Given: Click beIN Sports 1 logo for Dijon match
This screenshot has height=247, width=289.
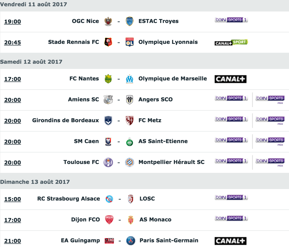Looking at the screenshot, I should [231, 218].
